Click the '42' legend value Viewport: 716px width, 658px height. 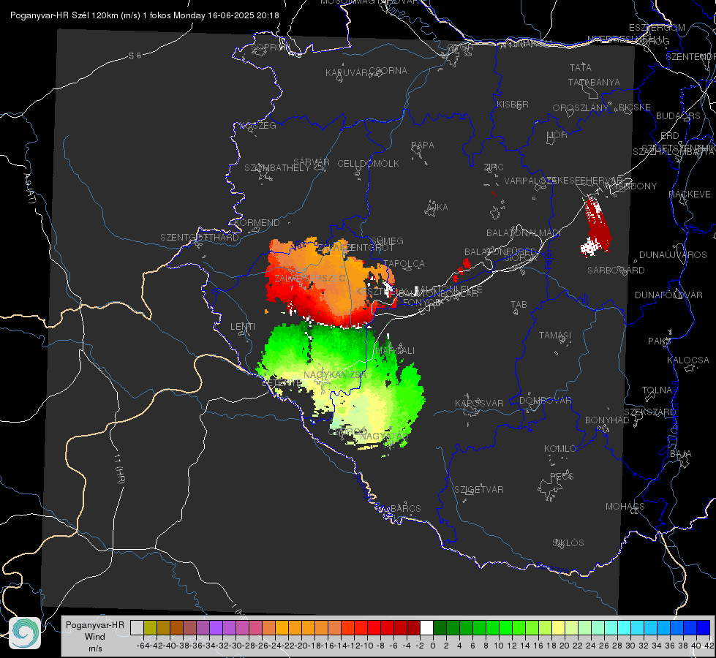coord(709,646)
